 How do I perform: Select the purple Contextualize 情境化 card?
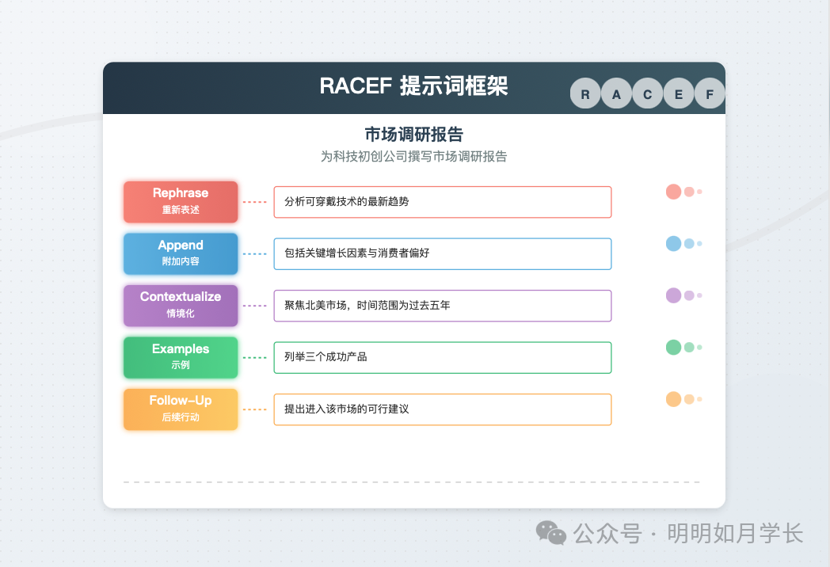[181, 306]
